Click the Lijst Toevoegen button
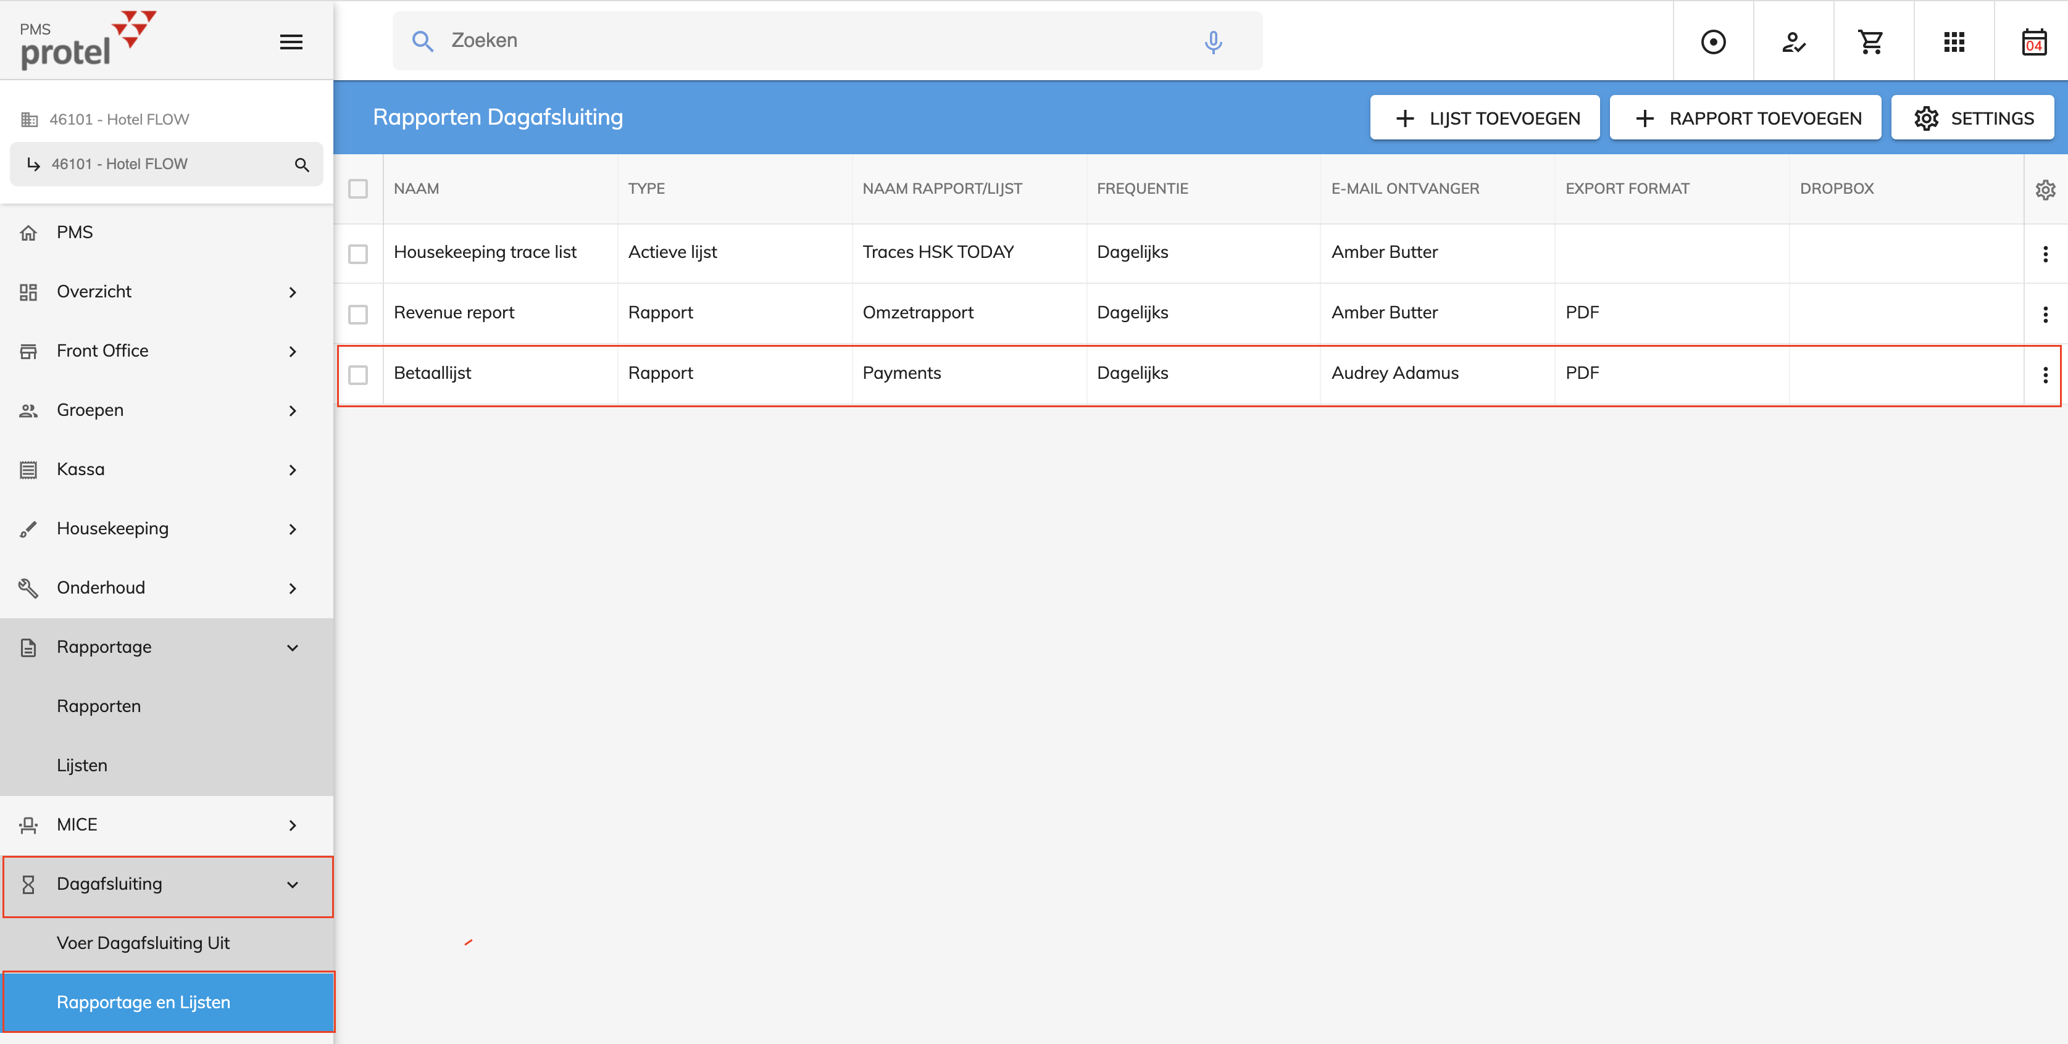The width and height of the screenshot is (2068, 1044). tap(1485, 118)
